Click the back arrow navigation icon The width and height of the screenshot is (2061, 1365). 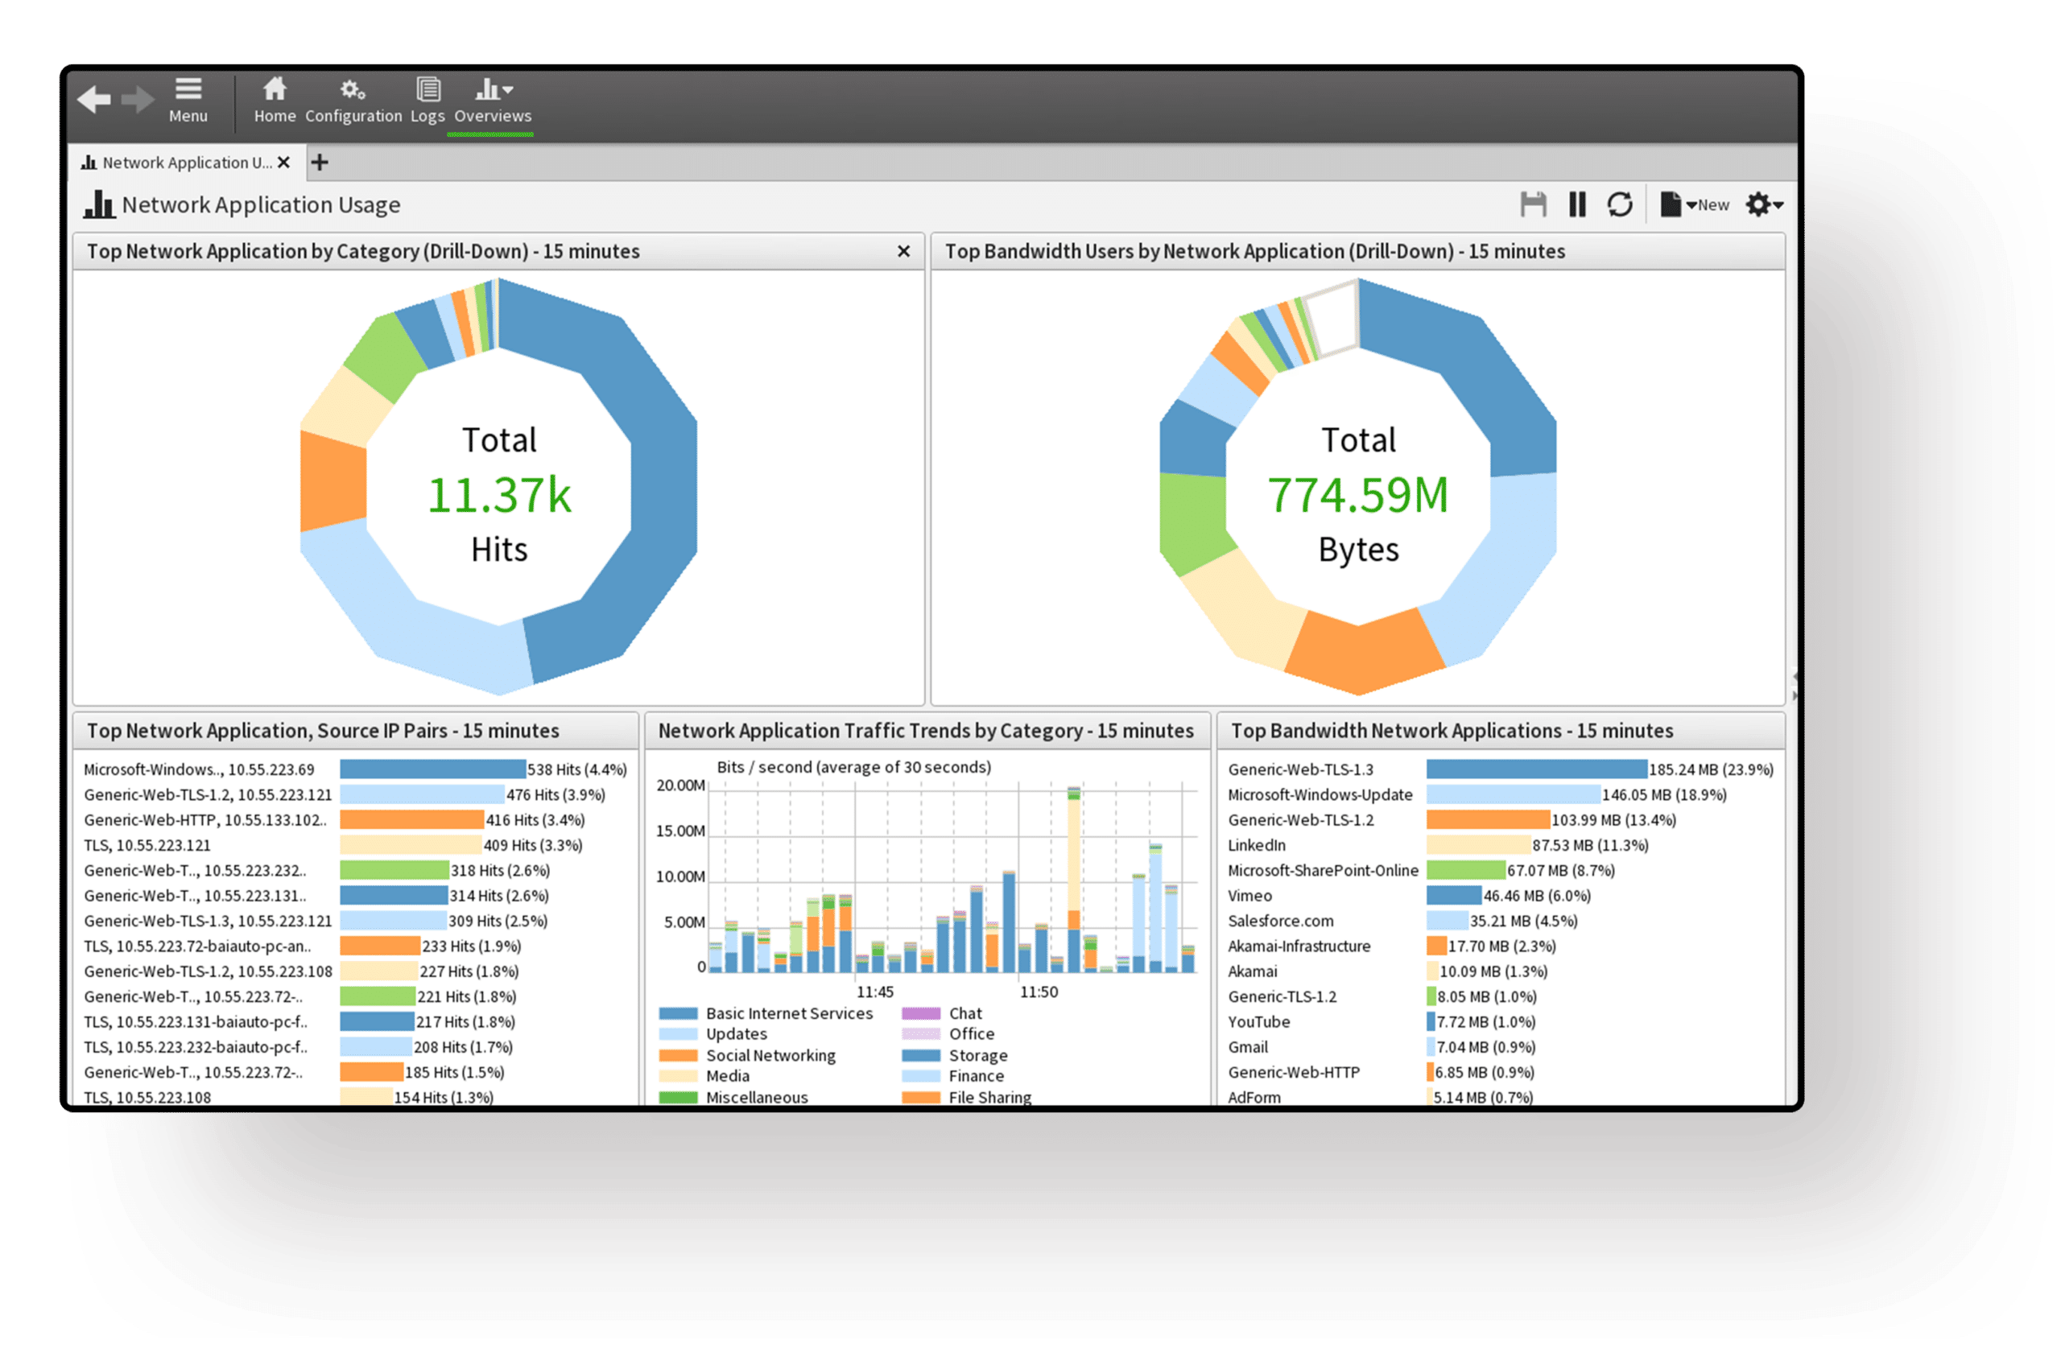(94, 99)
